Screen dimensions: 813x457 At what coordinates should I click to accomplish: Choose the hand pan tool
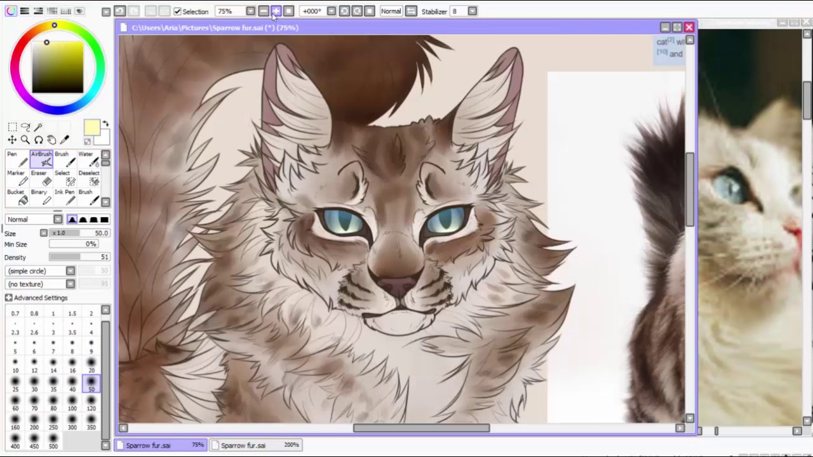(51, 140)
